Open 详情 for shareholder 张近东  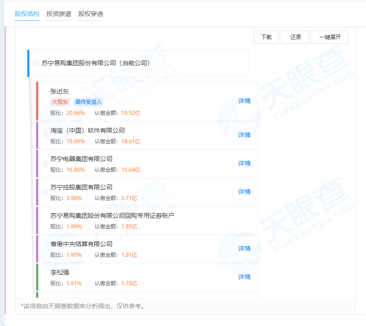pos(244,101)
